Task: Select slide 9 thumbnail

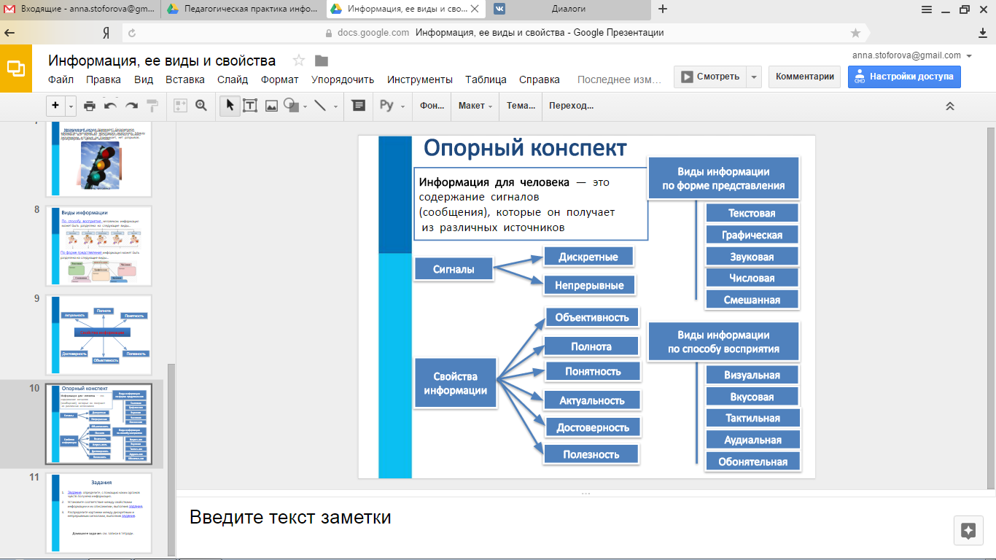Action: click(98, 335)
